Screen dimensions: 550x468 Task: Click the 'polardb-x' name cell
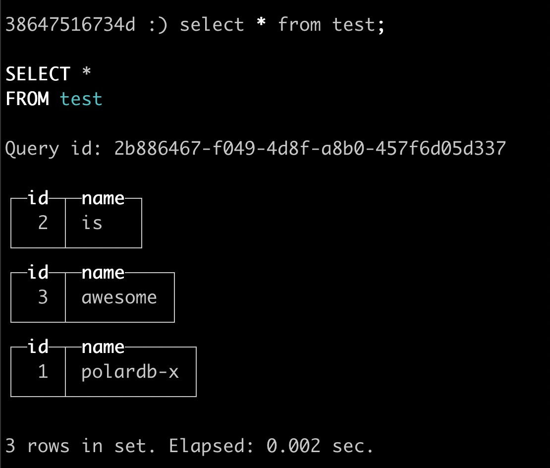[130, 372]
